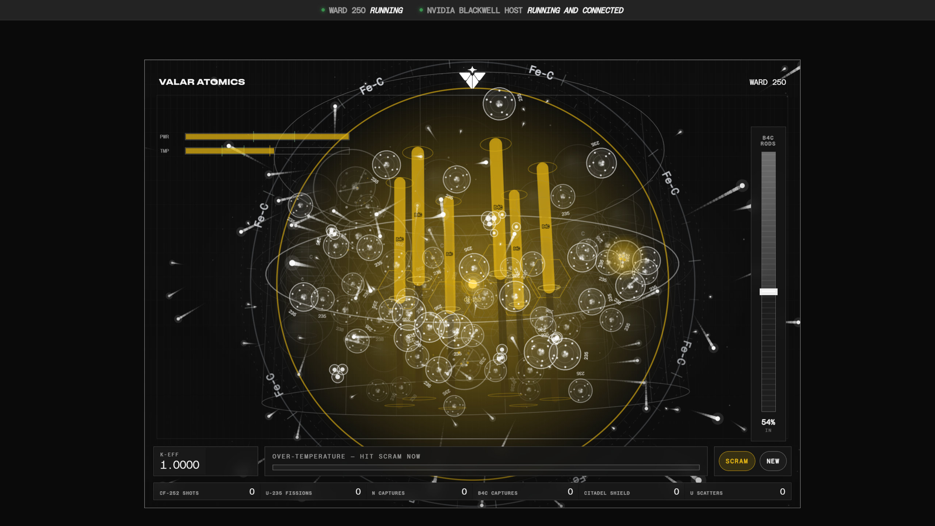
Task: Click the Fe-C shield label at top right
Action: coord(541,72)
